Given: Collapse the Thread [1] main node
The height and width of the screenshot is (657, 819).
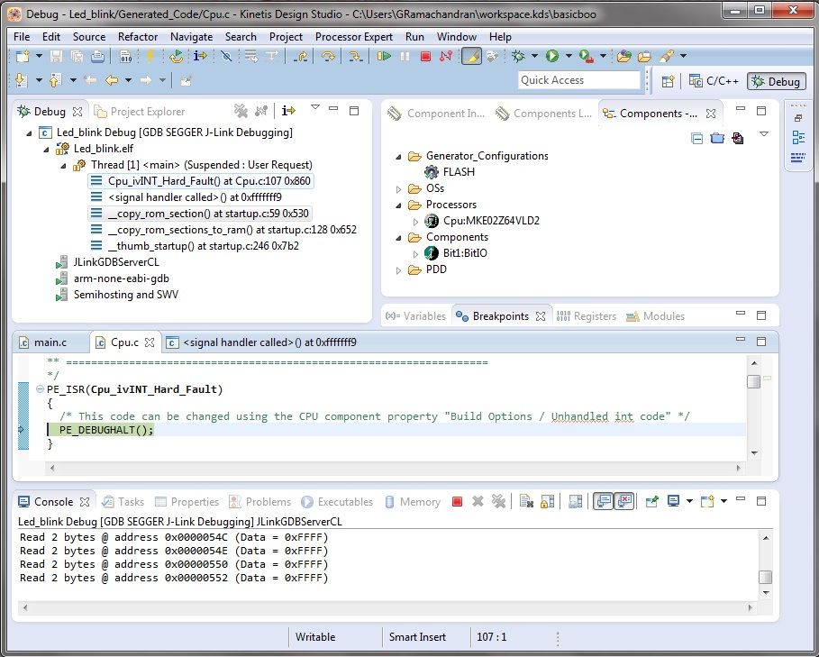Looking at the screenshot, I should coord(63,166).
